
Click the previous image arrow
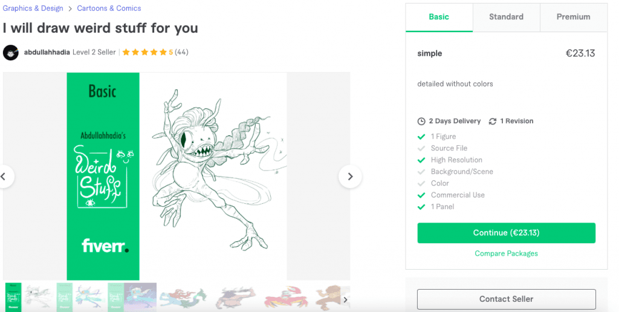tap(4, 177)
